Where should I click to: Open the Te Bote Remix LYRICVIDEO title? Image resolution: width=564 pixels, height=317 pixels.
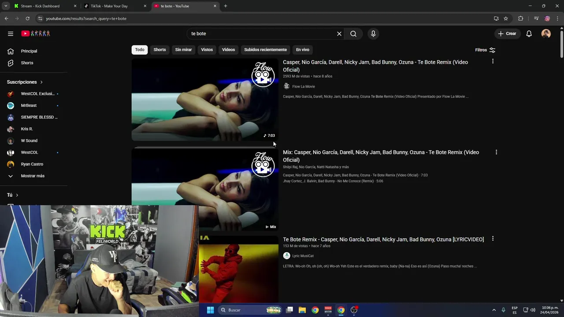(x=383, y=240)
